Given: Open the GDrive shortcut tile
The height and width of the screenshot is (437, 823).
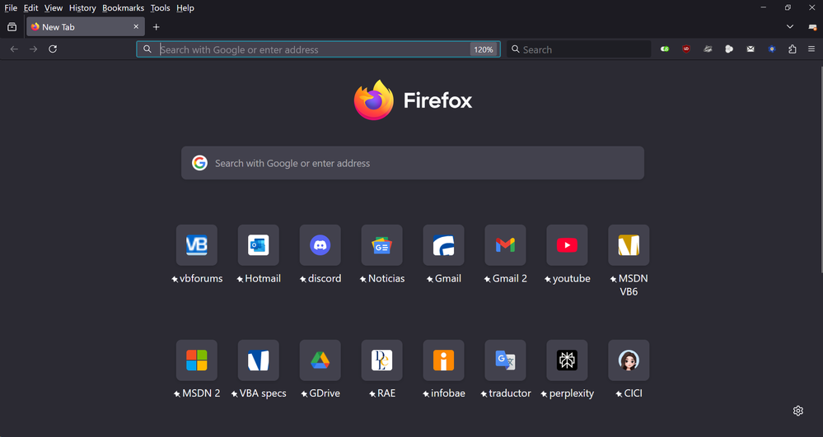Looking at the screenshot, I should point(320,360).
